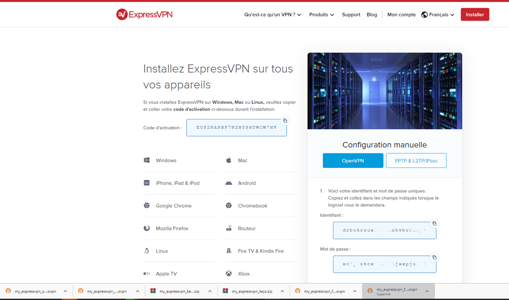The width and height of the screenshot is (509, 300).
Task: Click the ExpressVPN logo
Action: (144, 14)
